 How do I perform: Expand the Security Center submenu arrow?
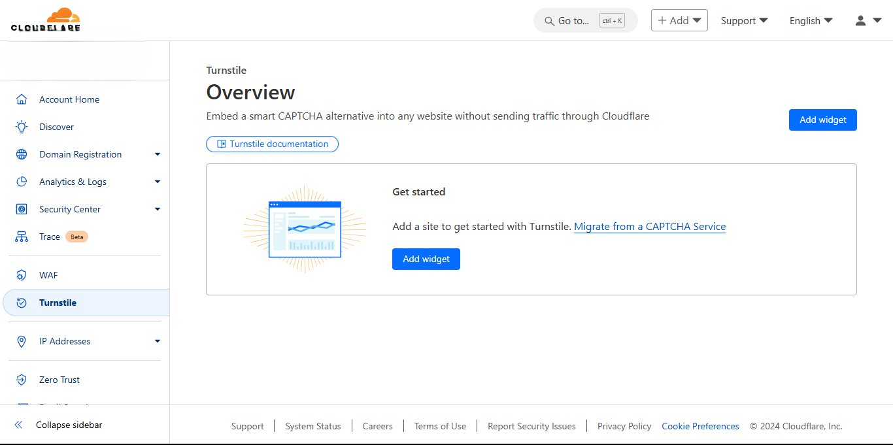(158, 209)
